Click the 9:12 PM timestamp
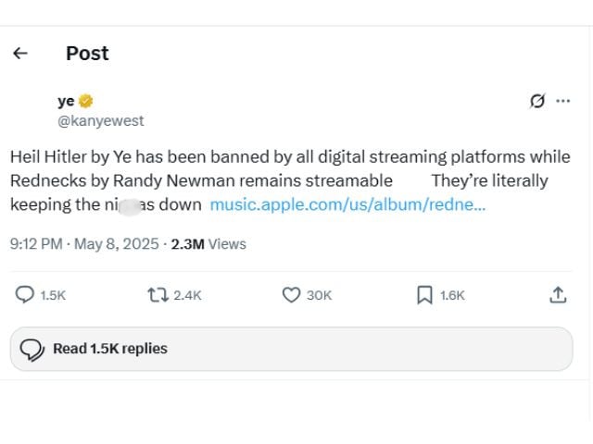Viewport: 593px width, 444px height. click(x=36, y=244)
